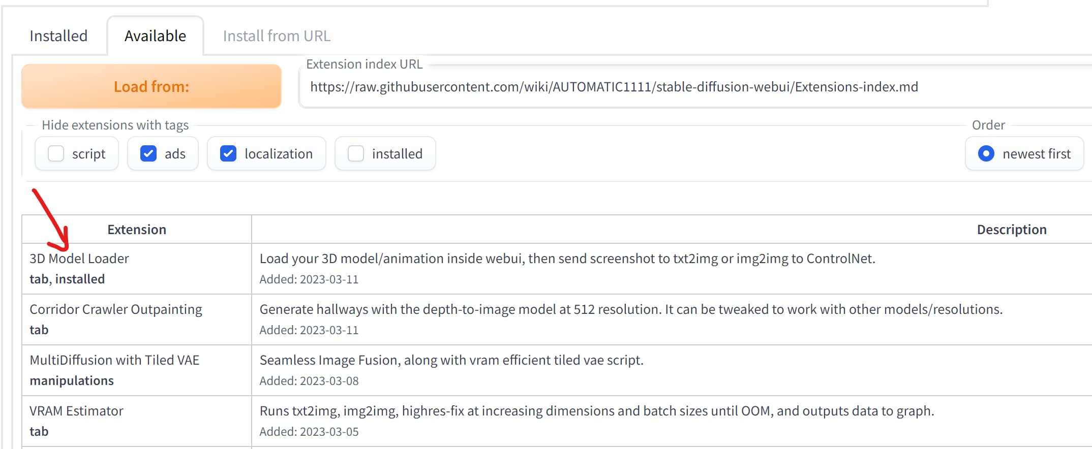The height and width of the screenshot is (449, 1092).
Task: Enable the script tag checkbox
Action: click(56, 153)
